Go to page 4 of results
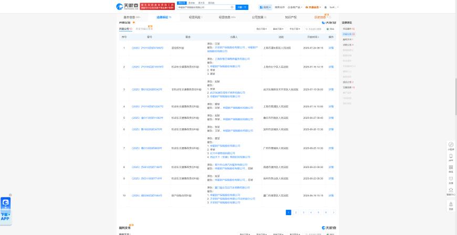Viewport: 457px width, 235px height. coord(311,212)
